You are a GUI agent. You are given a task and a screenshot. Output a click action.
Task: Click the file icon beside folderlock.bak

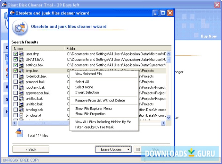click(21, 76)
